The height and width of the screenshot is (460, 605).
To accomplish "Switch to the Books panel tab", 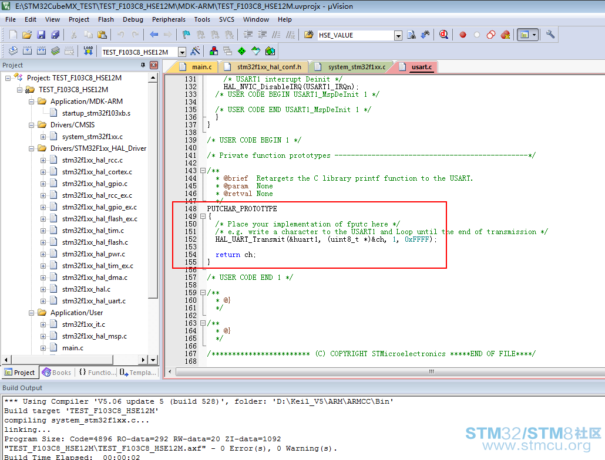I will (x=57, y=373).
